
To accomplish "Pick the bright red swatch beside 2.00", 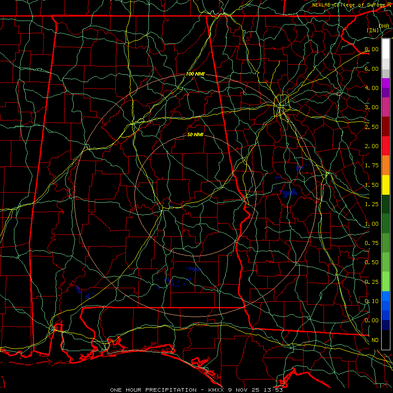I will (x=386, y=146).
